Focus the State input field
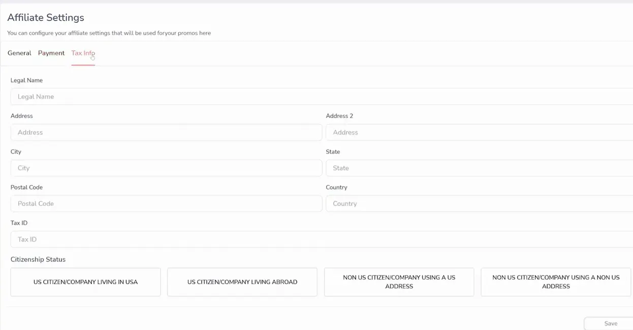The image size is (633, 330). coord(480,168)
